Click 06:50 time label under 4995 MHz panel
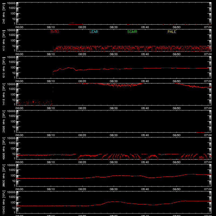The height and width of the screenshot is (216, 216). click(x=177, y=162)
